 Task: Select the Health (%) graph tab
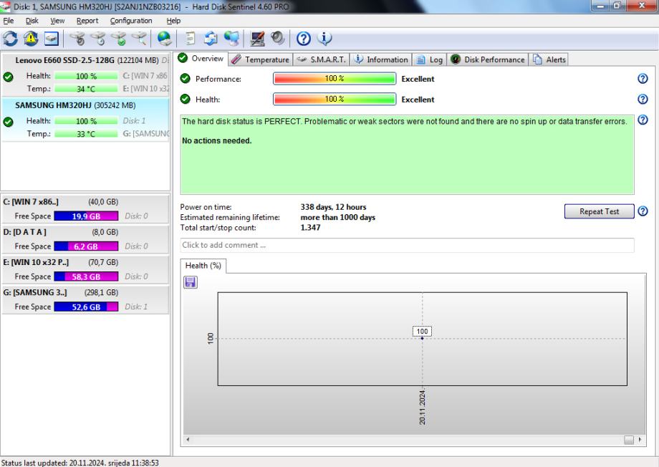coord(203,266)
